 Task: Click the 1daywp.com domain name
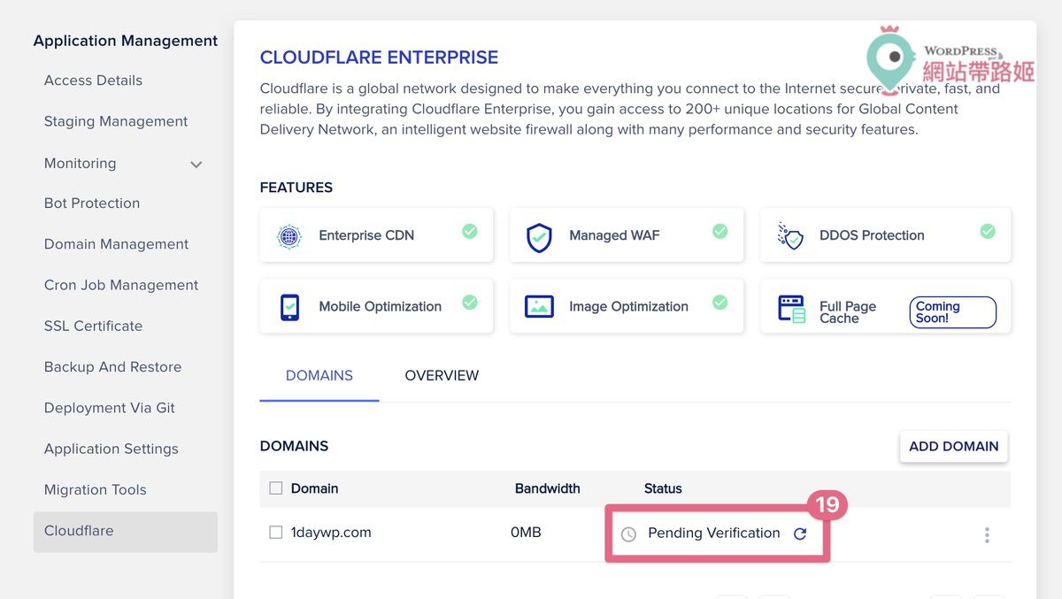(x=331, y=533)
